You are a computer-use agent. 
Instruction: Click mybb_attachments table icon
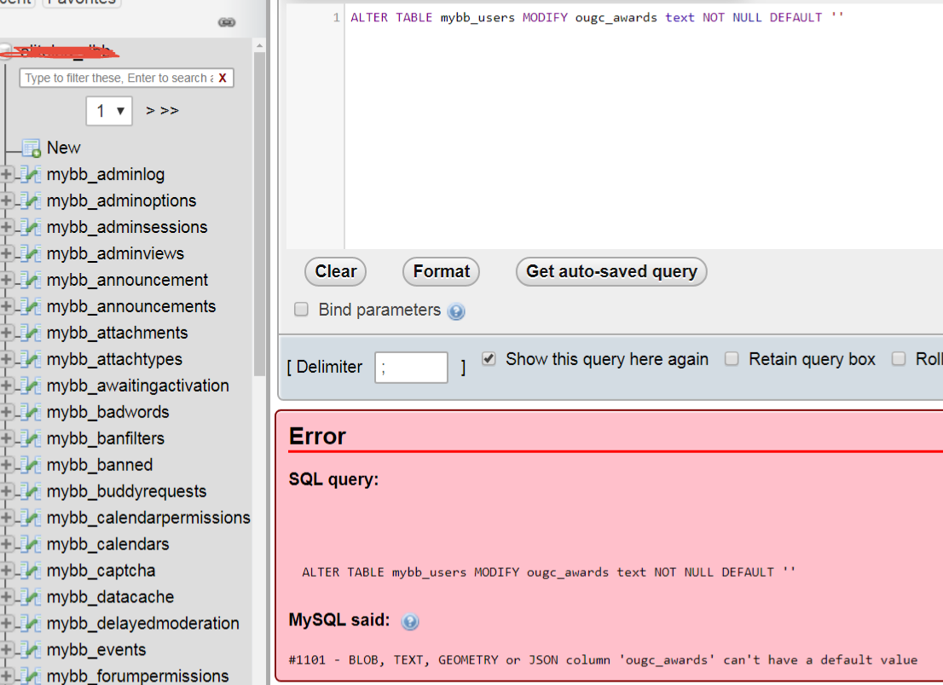click(32, 333)
